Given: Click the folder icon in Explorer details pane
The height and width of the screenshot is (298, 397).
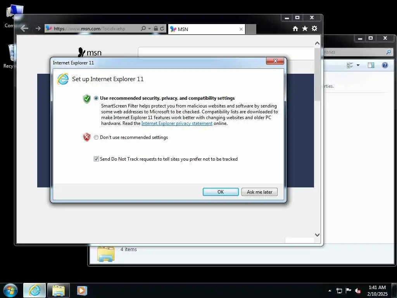Looking at the screenshot, I should point(106,254).
